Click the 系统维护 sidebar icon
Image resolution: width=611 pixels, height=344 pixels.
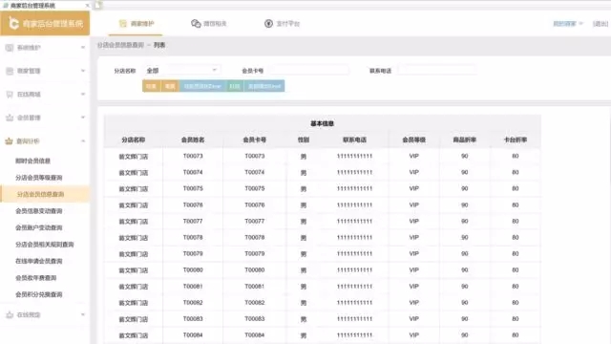point(10,48)
